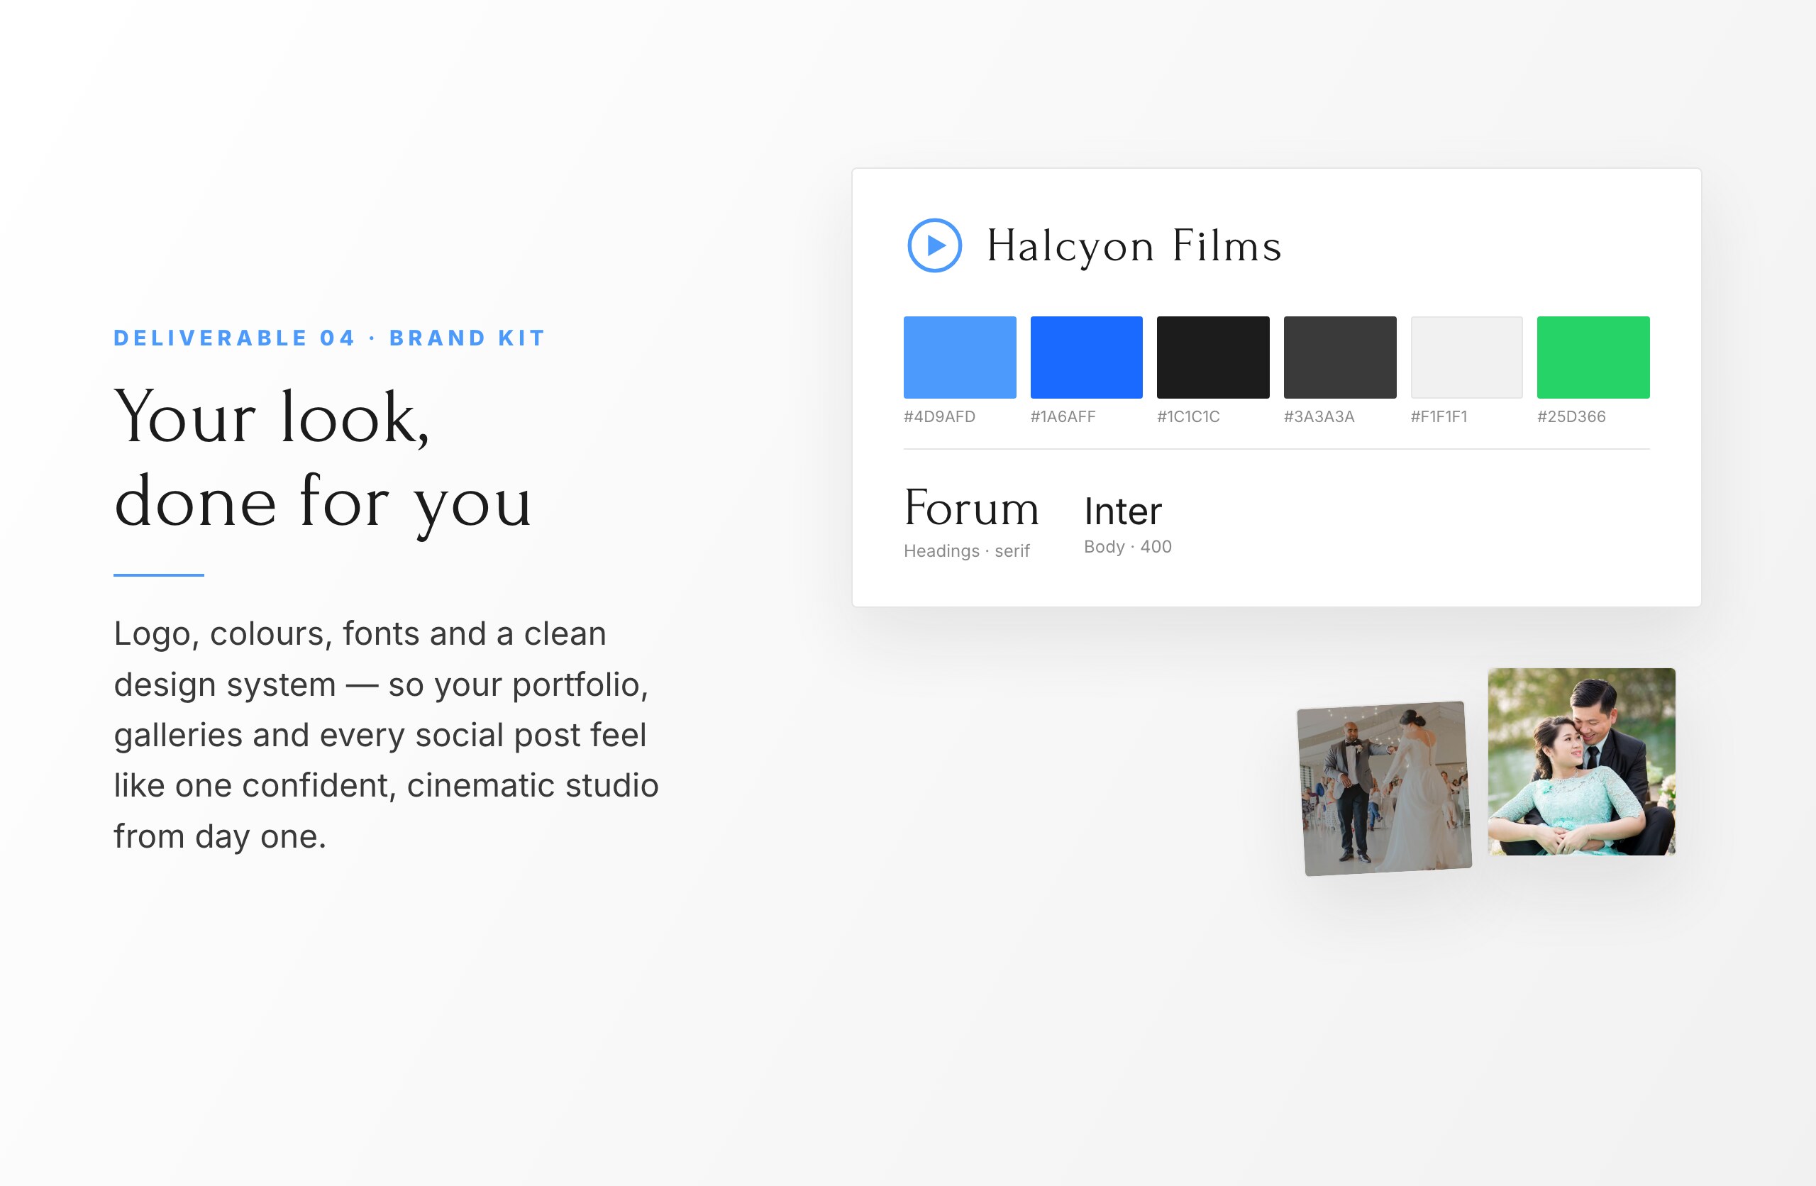Pick the #1C1C1C near-black swatch
This screenshot has height=1186, width=1816.
click(x=1213, y=358)
